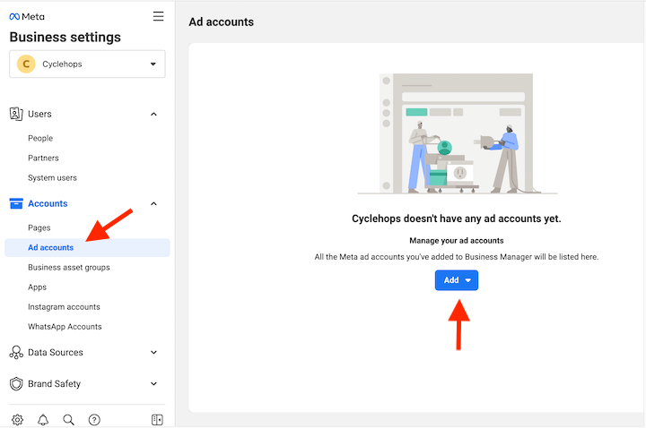Click the search magnifier icon
The width and height of the screenshot is (646, 428).
(x=68, y=420)
